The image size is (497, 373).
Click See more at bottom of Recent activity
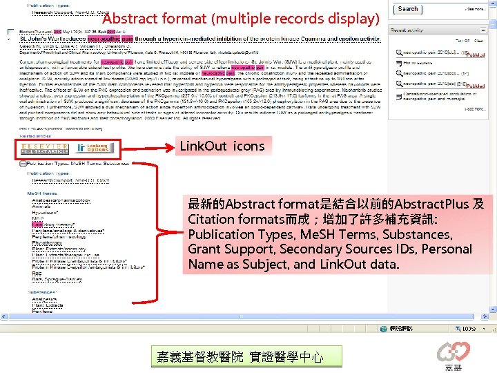[475, 109]
